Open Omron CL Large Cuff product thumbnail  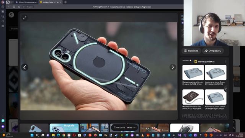(193, 72)
